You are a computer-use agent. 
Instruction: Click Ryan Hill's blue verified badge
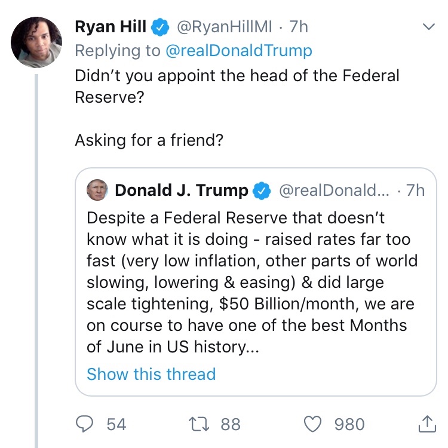158,27
